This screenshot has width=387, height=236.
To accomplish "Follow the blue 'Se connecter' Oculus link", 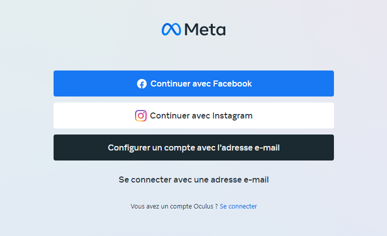I will tap(238, 206).
